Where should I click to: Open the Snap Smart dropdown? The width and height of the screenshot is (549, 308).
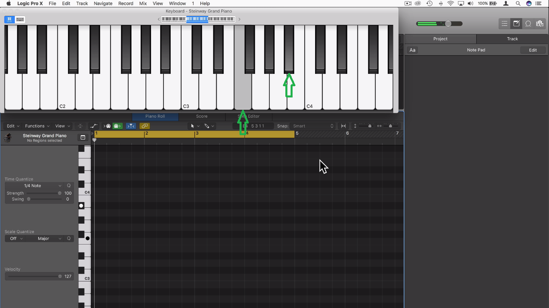(x=313, y=126)
